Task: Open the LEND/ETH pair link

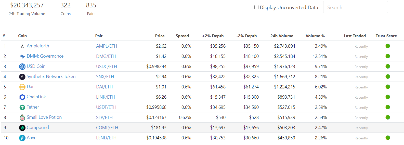Action: (106, 138)
